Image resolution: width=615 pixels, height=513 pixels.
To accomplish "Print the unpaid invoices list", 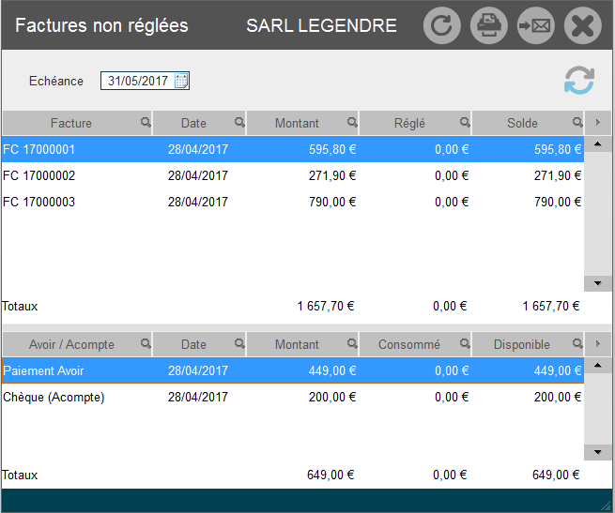I will [x=489, y=25].
